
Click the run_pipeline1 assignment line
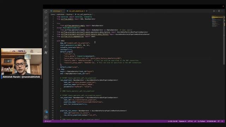pyautogui.click(x=89, y=80)
